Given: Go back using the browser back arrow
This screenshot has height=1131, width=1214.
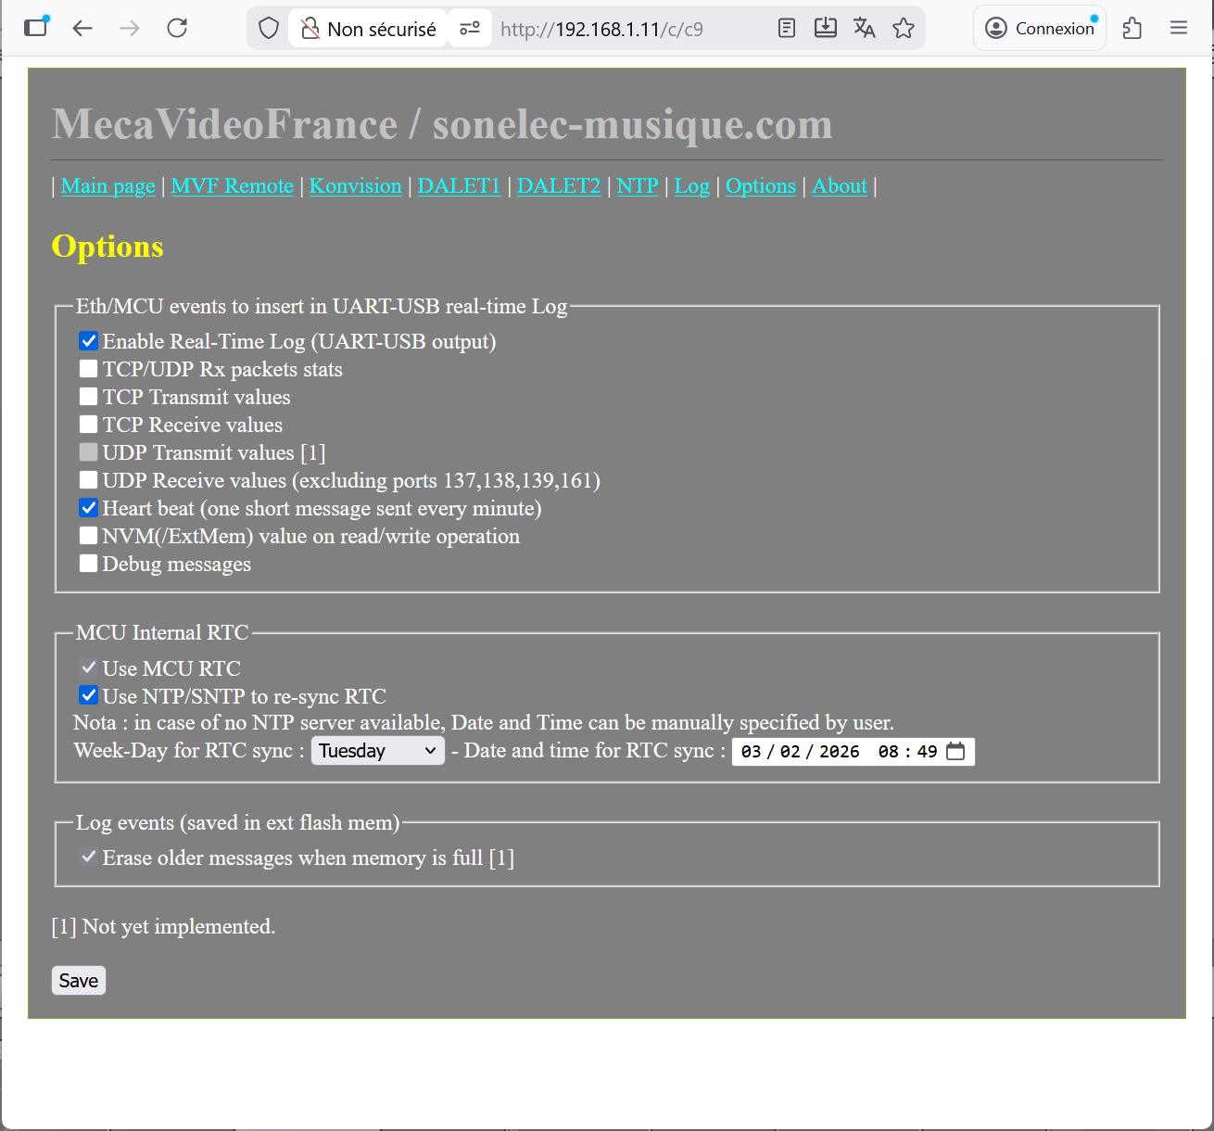Looking at the screenshot, I should tap(82, 28).
